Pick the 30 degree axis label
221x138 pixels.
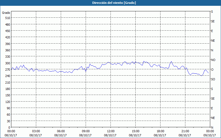[9, 121]
